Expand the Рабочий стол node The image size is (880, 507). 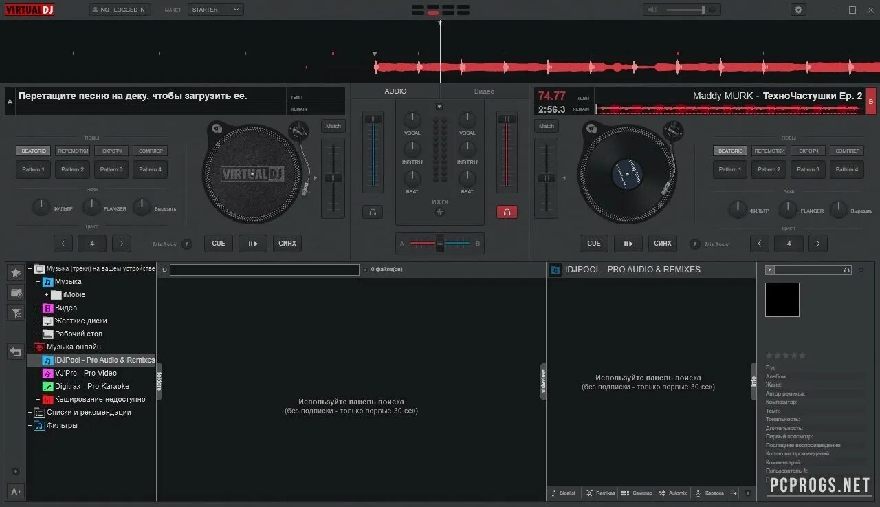[x=38, y=334]
